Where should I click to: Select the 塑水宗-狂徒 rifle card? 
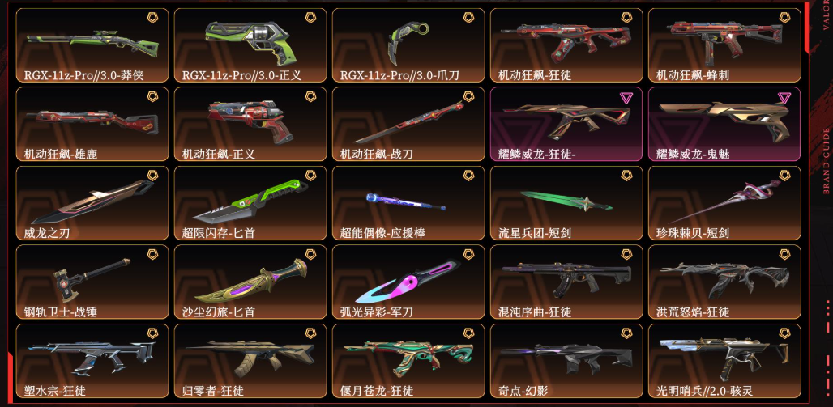pos(92,361)
